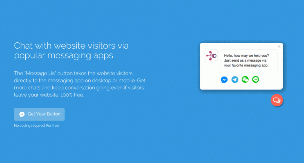The height and width of the screenshot is (163, 304).
Task: Click leave your website text in paragraph
Action: click(x=36, y=95)
